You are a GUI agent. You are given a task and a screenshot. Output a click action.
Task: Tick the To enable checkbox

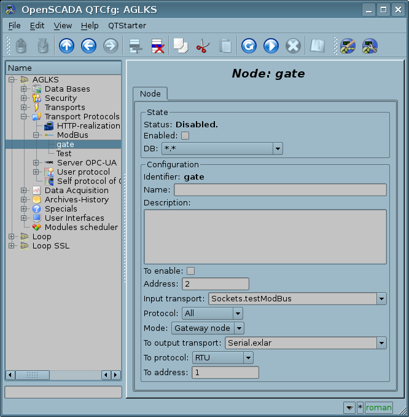pos(190,271)
